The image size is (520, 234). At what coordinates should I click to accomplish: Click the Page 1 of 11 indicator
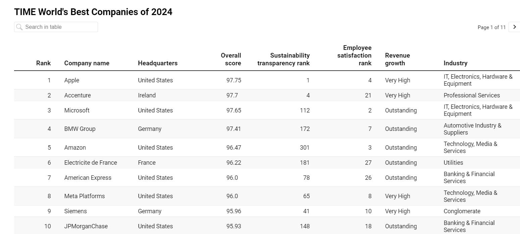point(491,27)
